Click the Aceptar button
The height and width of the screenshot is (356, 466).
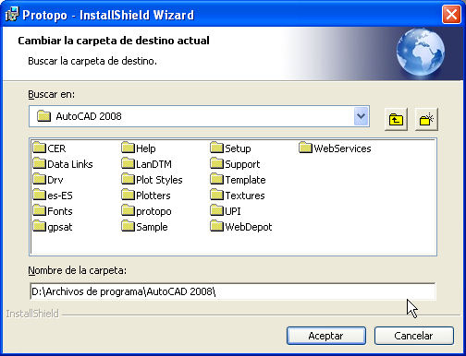click(x=326, y=336)
